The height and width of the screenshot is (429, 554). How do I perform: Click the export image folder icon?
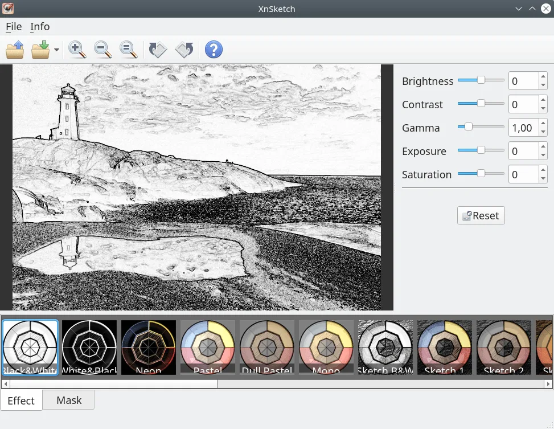[40, 50]
